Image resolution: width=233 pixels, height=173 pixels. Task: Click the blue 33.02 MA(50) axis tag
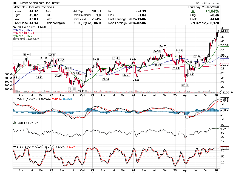(x=225, y=57)
